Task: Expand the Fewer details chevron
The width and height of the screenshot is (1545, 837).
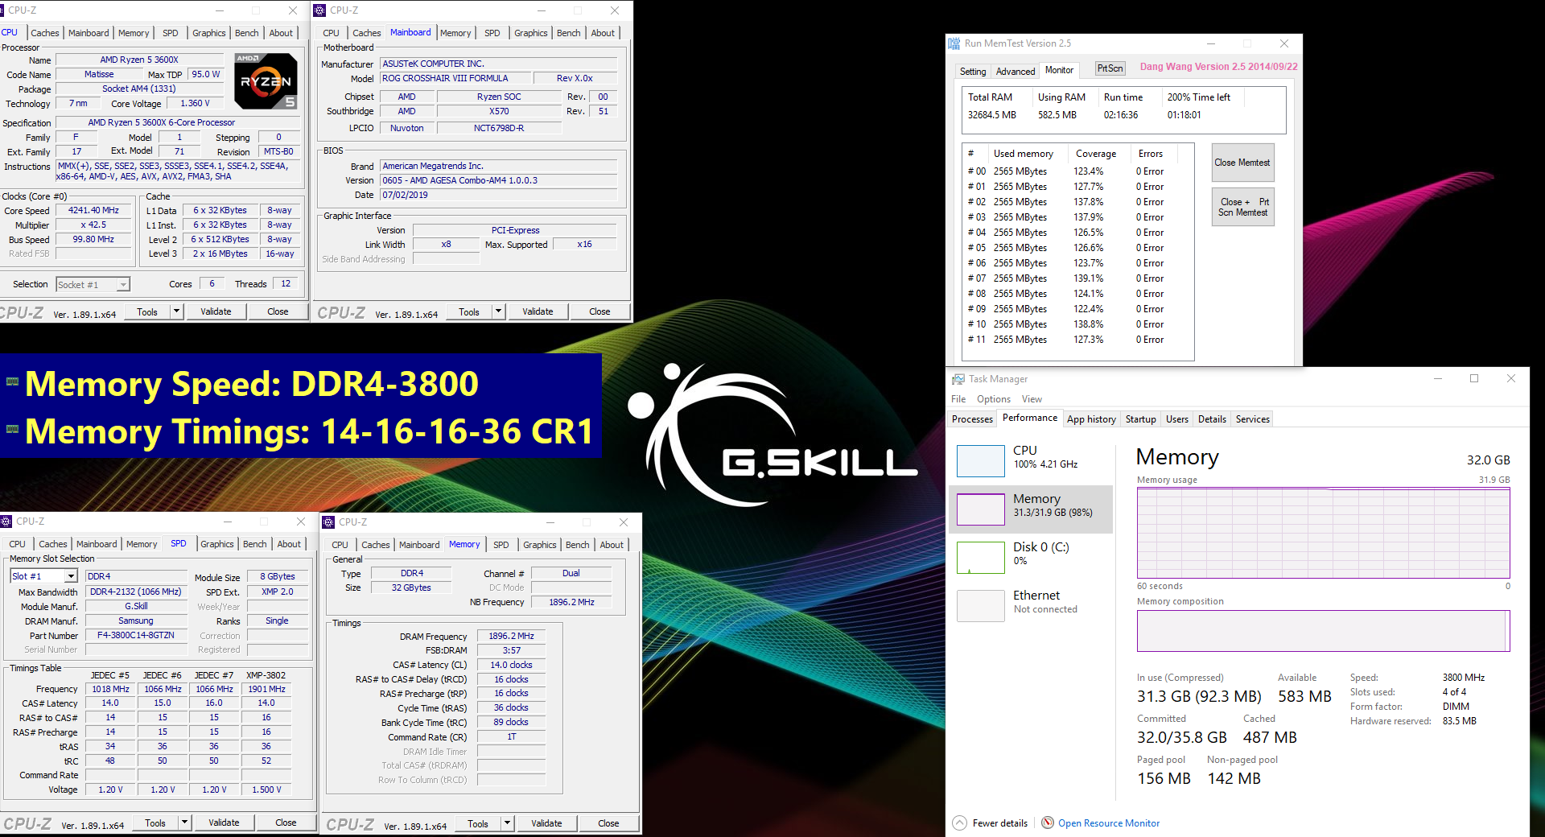Action: [x=959, y=823]
